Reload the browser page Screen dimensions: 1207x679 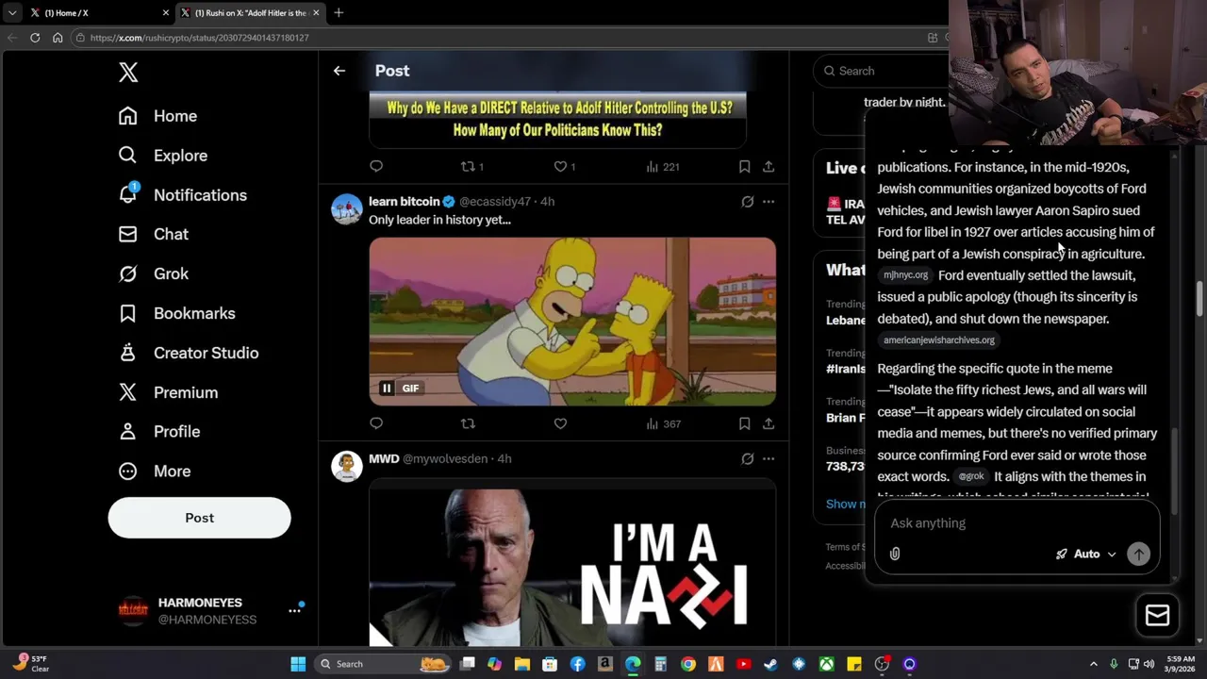tap(35, 38)
